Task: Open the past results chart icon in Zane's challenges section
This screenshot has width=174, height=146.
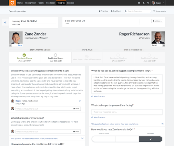Action: click(x=82, y=138)
